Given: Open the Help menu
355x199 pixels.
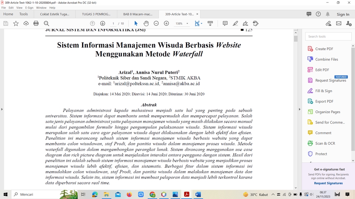Looking at the screenshot, I should [52, 8].
